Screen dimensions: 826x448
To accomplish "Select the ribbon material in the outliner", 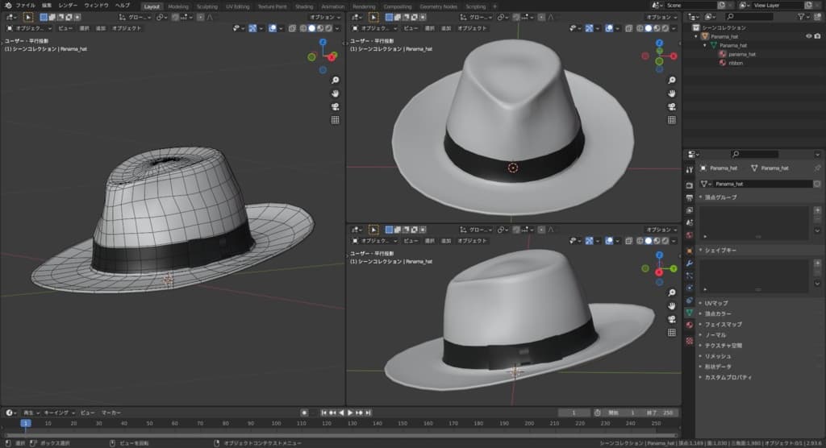I will 736,63.
